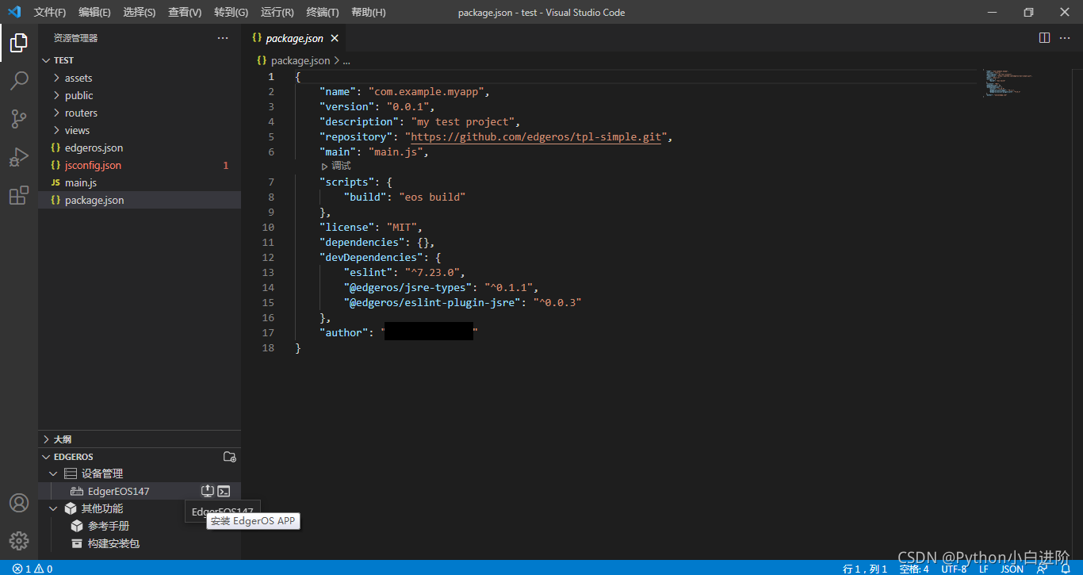Screen dimensions: 1083x575
Task: Close the package.json editor tab
Action: 335,38
